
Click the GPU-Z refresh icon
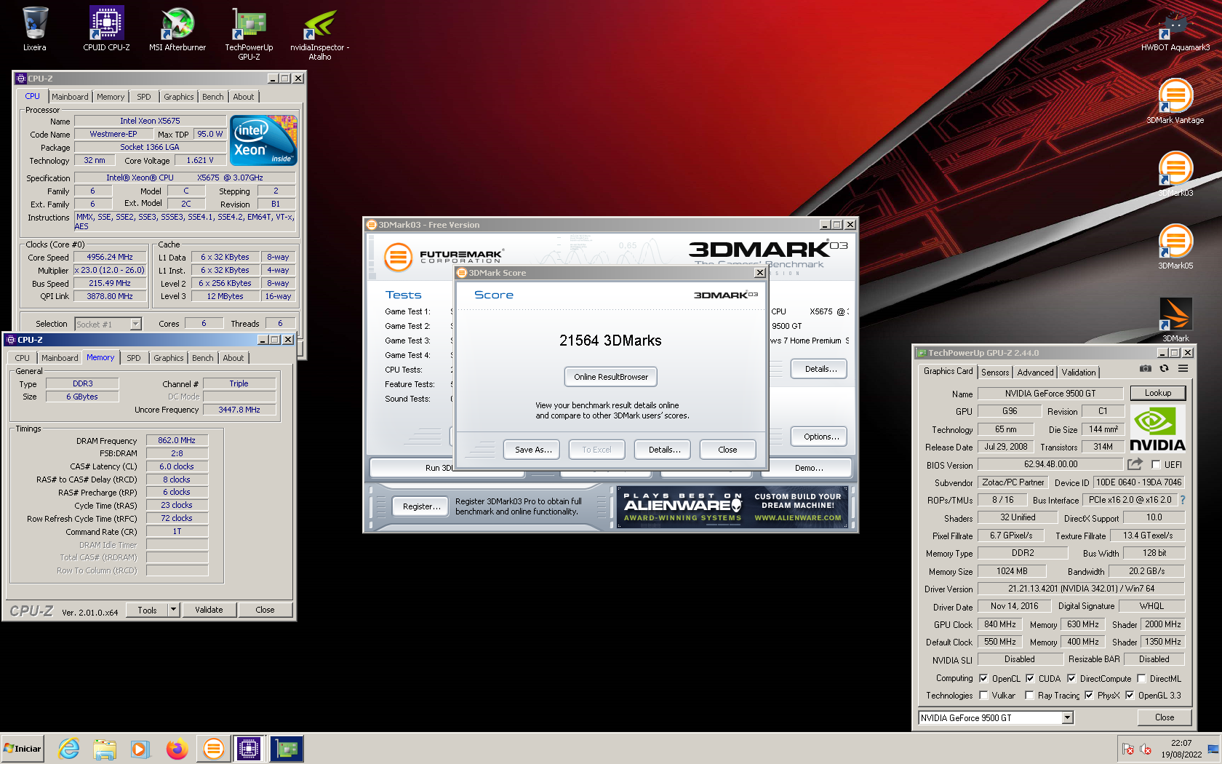[x=1164, y=369]
